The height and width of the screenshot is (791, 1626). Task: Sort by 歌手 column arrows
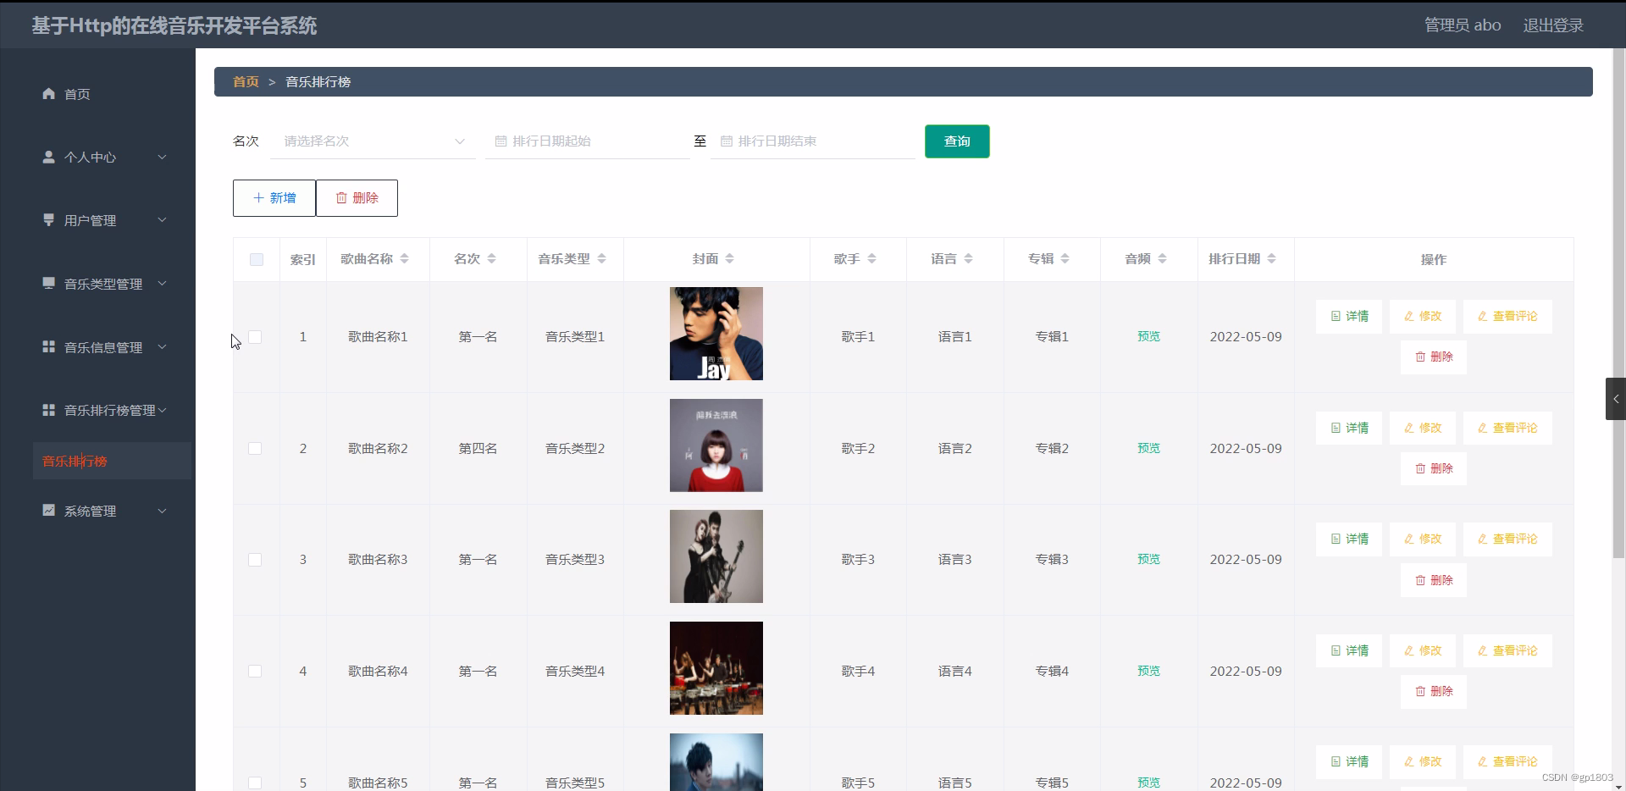pos(872,259)
